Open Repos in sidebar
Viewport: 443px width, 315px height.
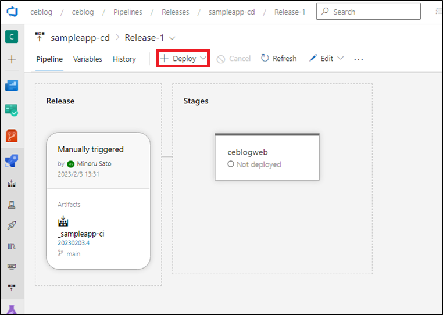[x=12, y=136]
